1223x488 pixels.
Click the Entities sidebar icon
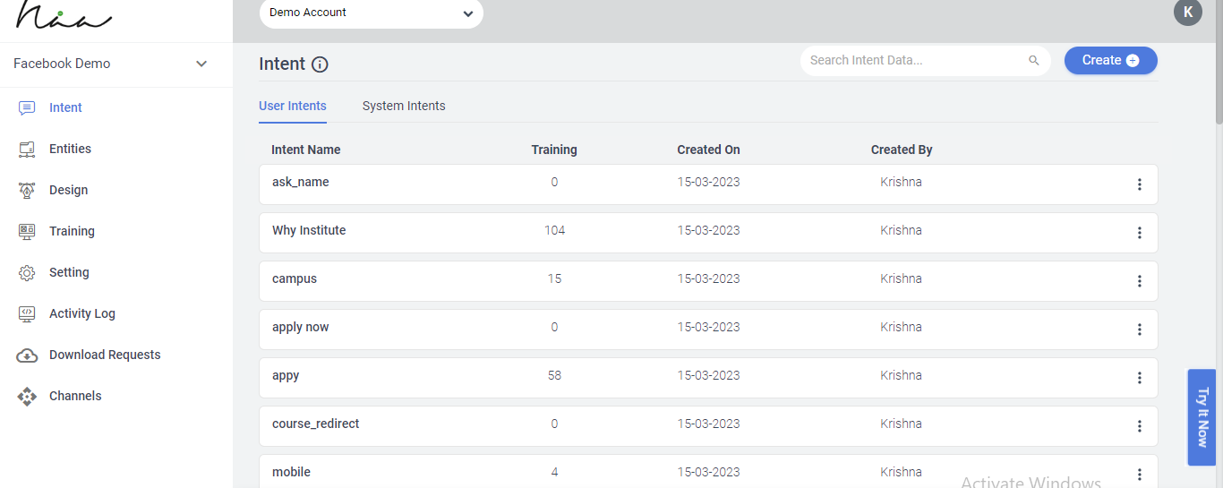tap(27, 150)
